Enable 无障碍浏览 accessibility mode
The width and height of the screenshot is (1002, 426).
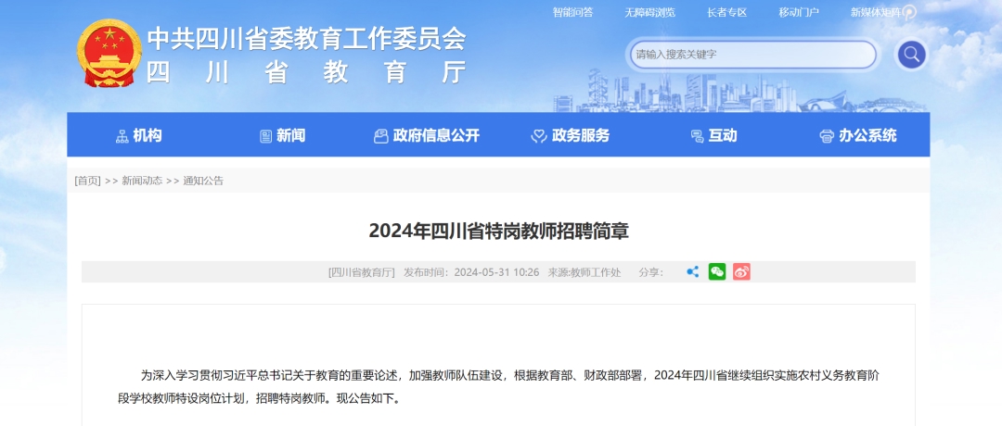click(649, 12)
